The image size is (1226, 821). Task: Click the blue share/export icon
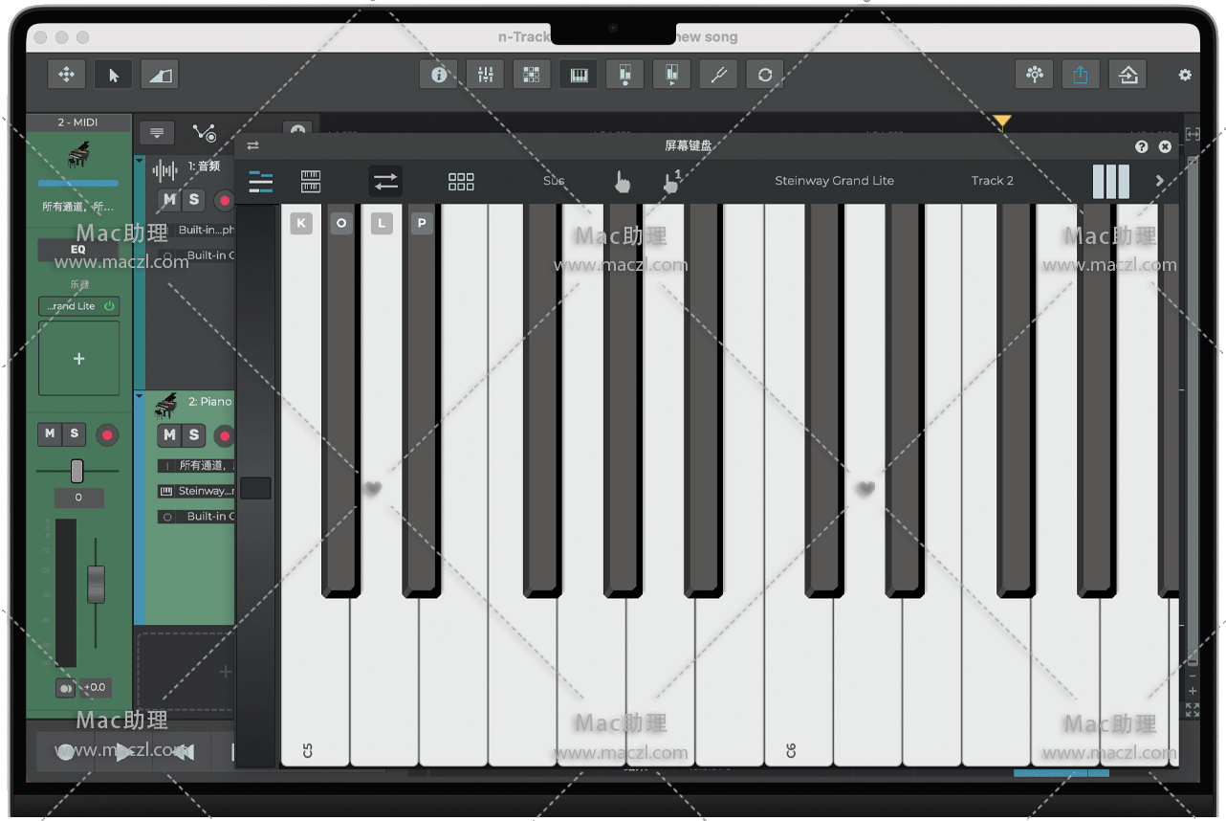(x=1081, y=75)
